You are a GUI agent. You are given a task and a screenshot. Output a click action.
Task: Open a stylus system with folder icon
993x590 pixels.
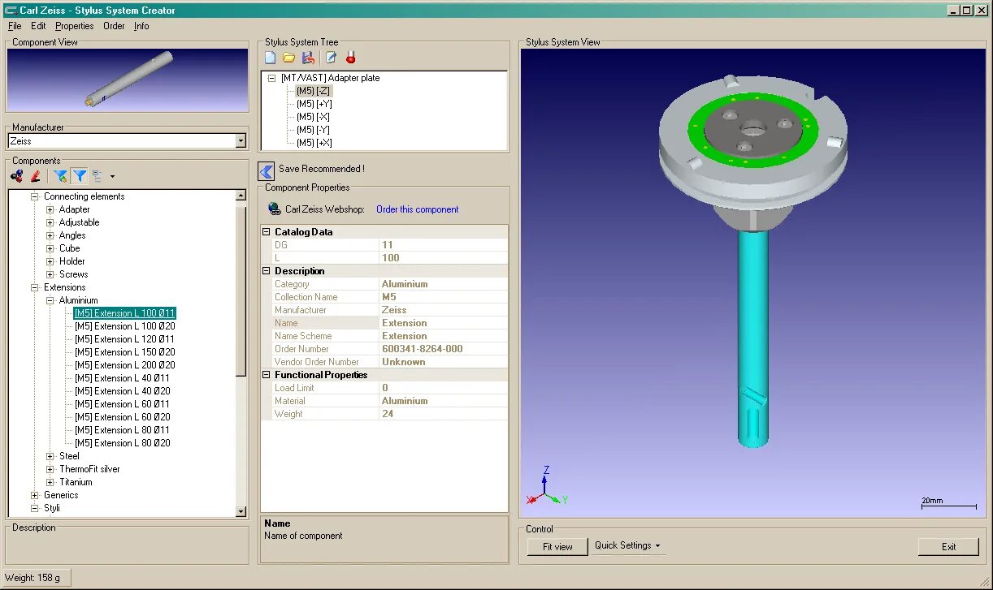click(x=288, y=58)
